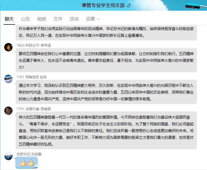Open the 公告 tab
This screenshot has height=170, width=207.
coord(25,19)
